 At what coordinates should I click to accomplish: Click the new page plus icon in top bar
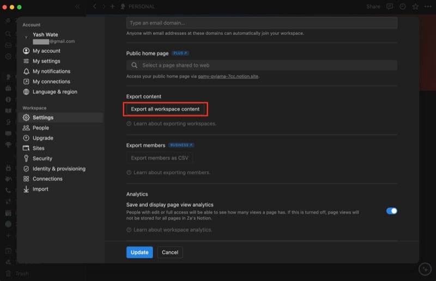(x=112, y=7)
